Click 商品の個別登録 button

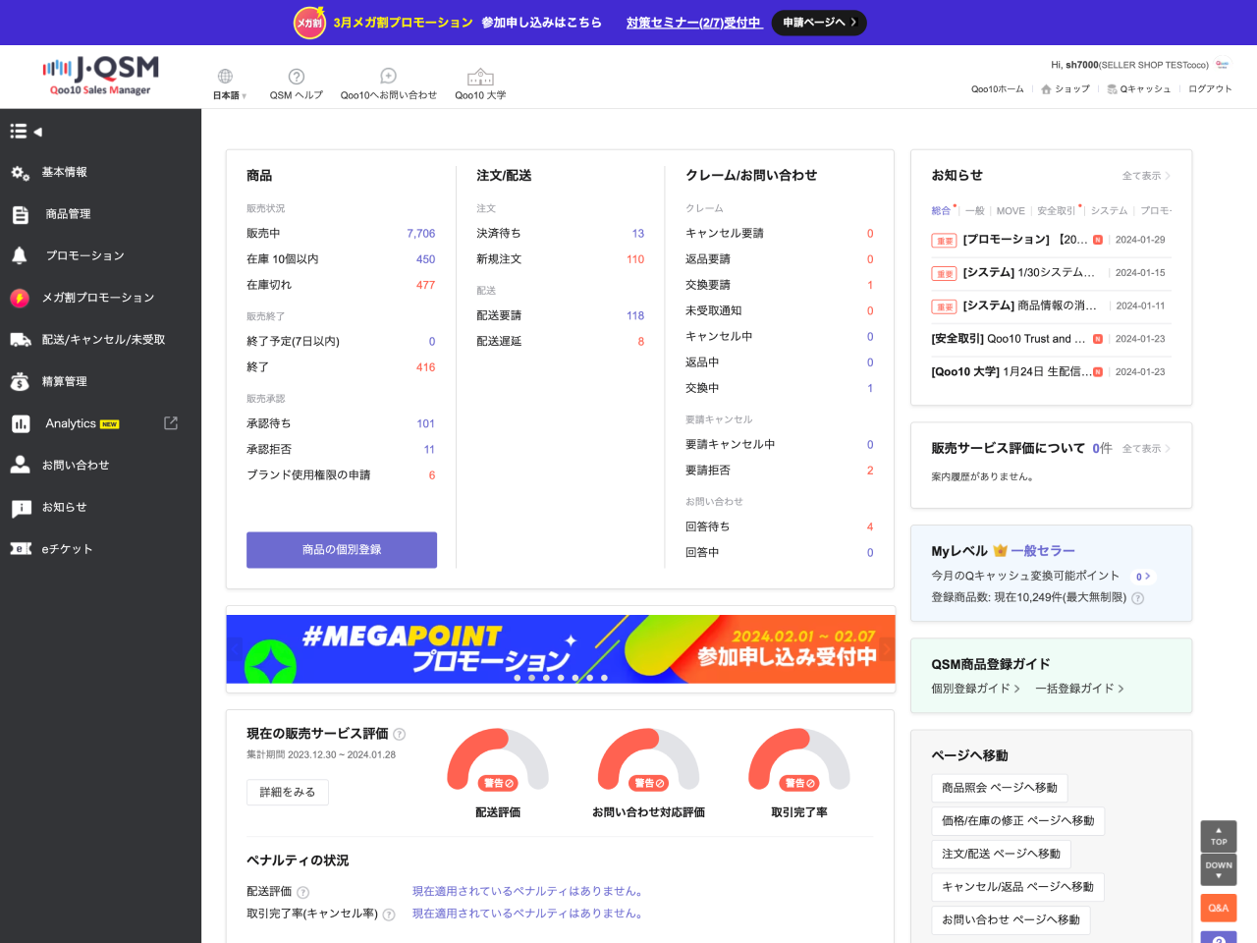point(342,550)
